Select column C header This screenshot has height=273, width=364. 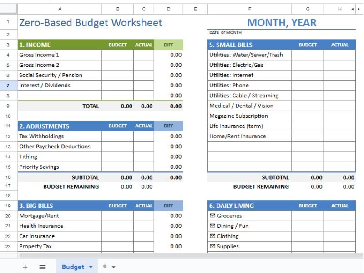[x=144, y=9]
